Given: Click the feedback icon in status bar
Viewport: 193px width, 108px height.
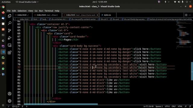Looking at the screenshot, I should click(186, 106).
